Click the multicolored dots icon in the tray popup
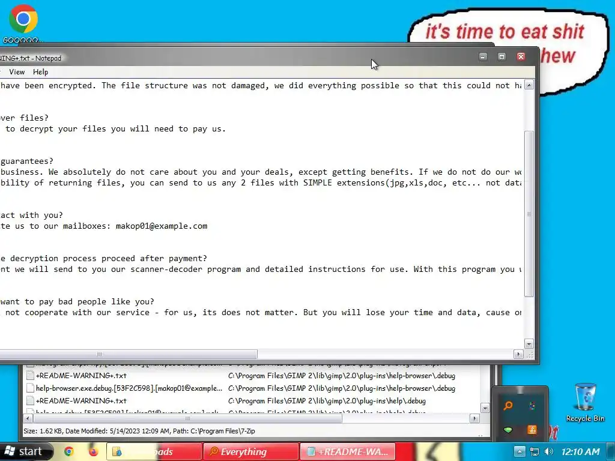Viewport: 615px width, 461px height. 532,406
